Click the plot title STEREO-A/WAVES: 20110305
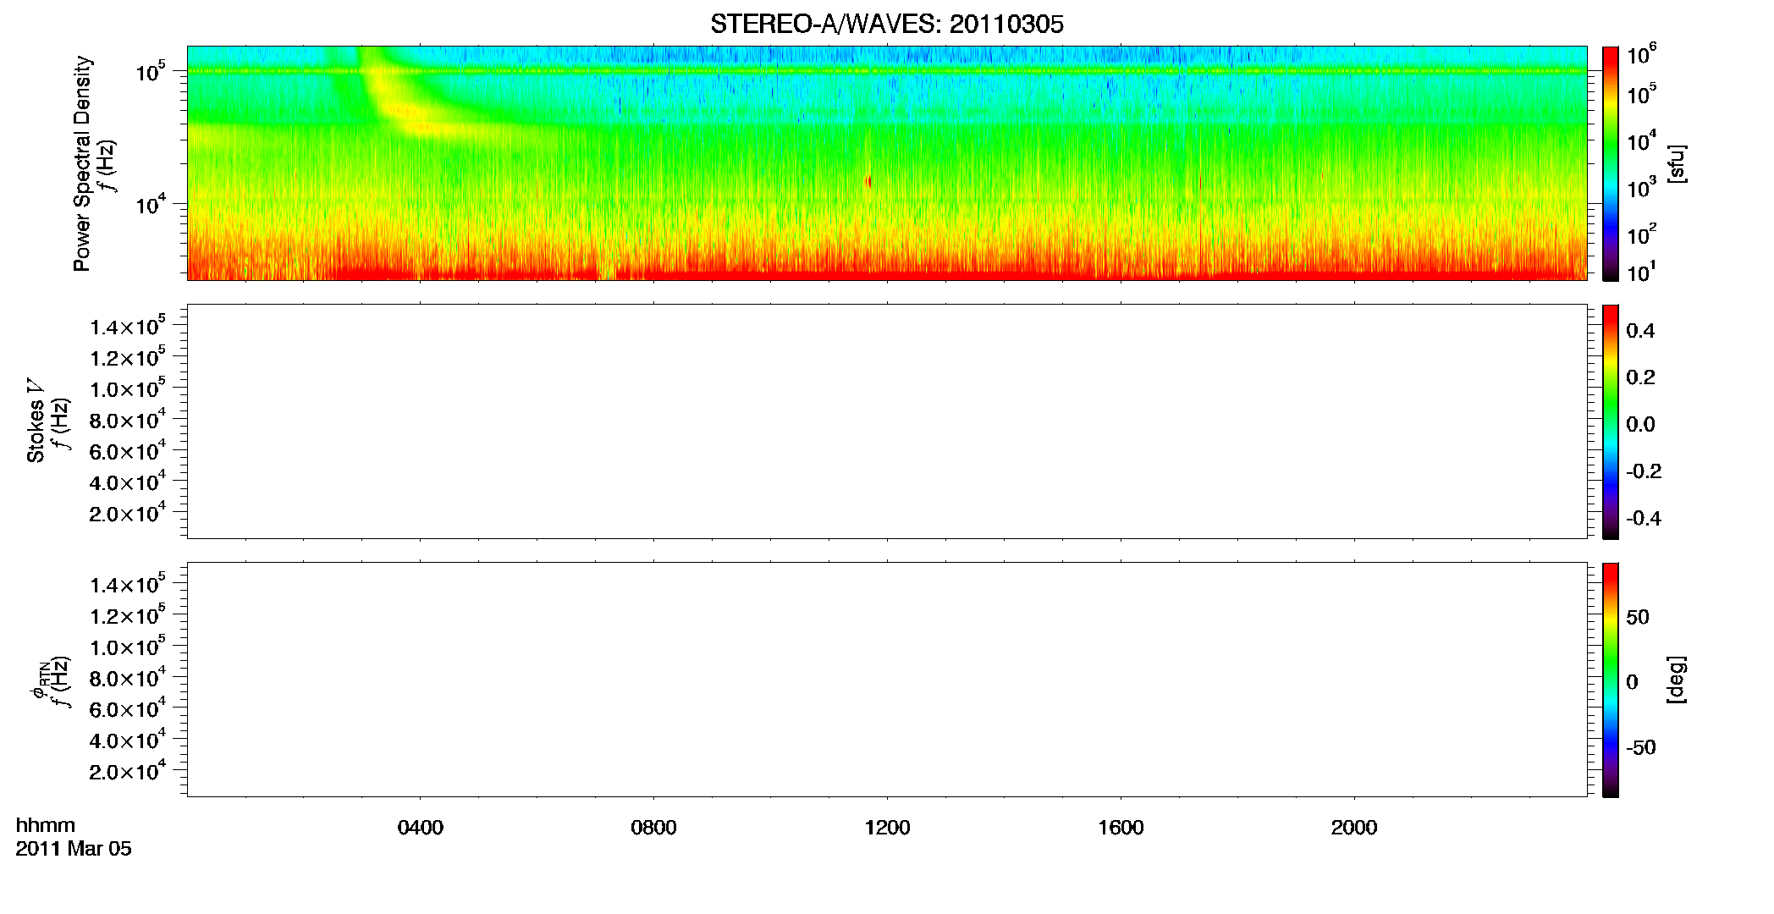The width and height of the screenshot is (1774, 914). (886, 25)
